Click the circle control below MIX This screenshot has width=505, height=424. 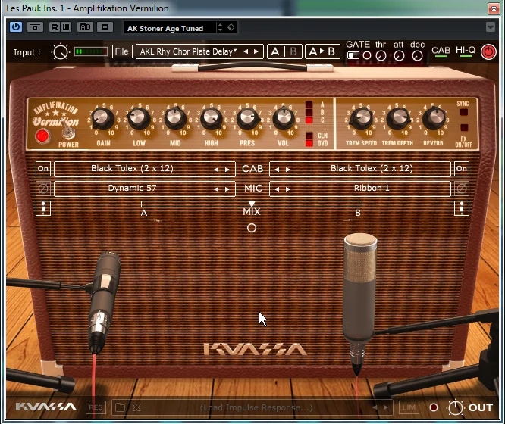[252, 228]
